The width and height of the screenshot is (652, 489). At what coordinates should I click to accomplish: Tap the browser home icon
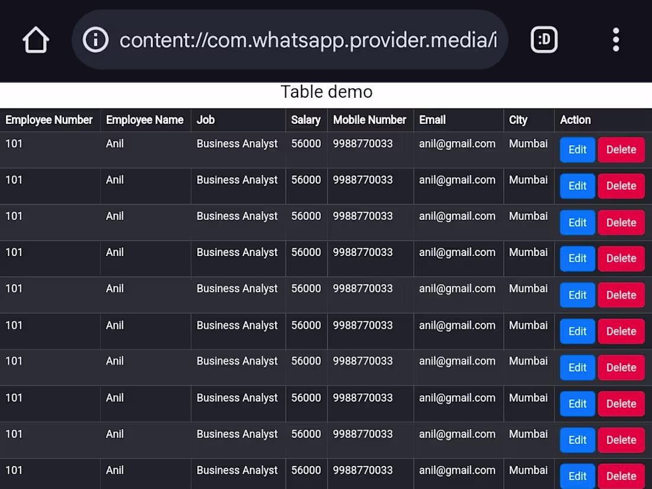pyautogui.click(x=36, y=40)
